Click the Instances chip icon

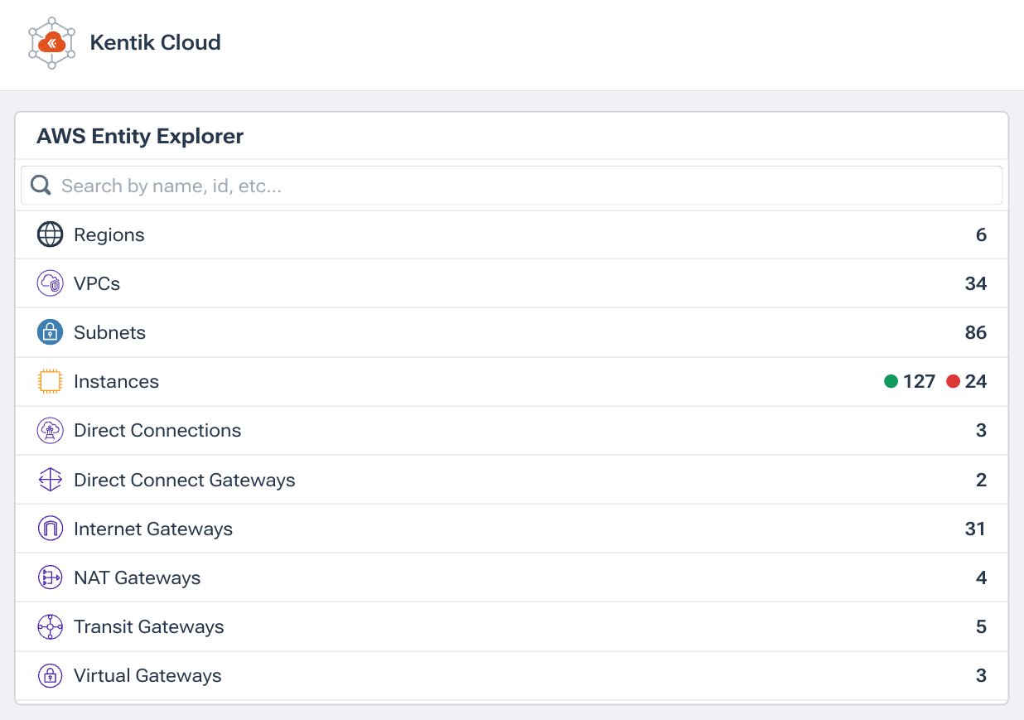[51, 381]
